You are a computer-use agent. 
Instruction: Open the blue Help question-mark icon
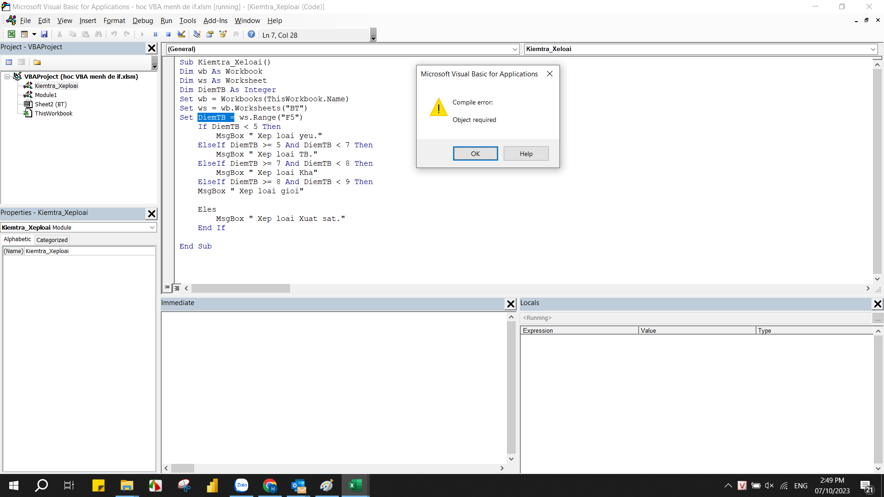251,35
